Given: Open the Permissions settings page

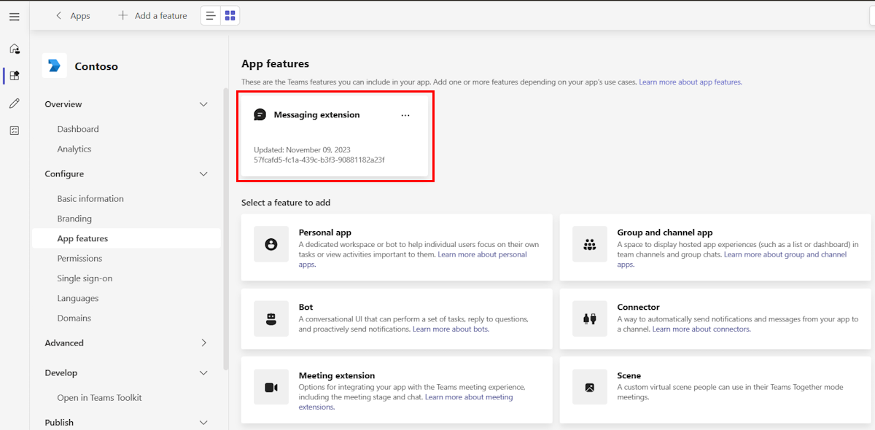Looking at the screenshot, I should [x=79, y=258].
